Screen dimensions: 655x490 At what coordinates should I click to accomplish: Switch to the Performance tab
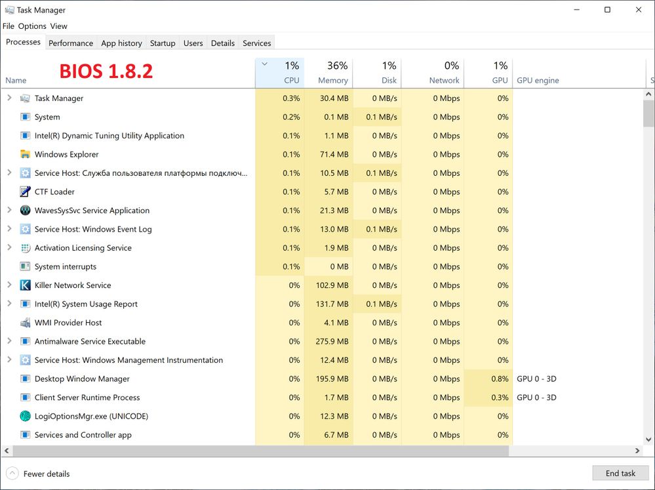point(71,43)
